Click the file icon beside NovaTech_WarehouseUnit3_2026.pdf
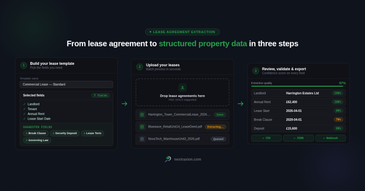The image size is (365, 191). coord(142,139)
